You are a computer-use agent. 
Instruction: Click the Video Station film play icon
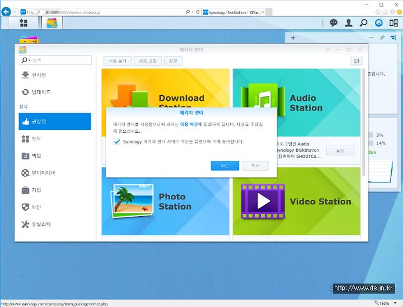tap(263, 202)
